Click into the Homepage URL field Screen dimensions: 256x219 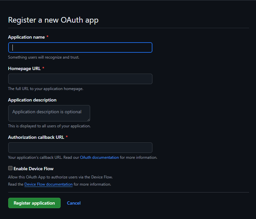(80, 79)
